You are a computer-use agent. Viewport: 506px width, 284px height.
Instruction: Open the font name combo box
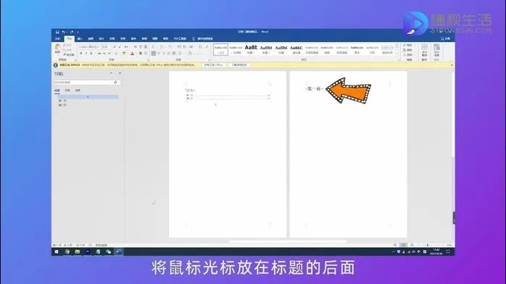coord(90,47)
